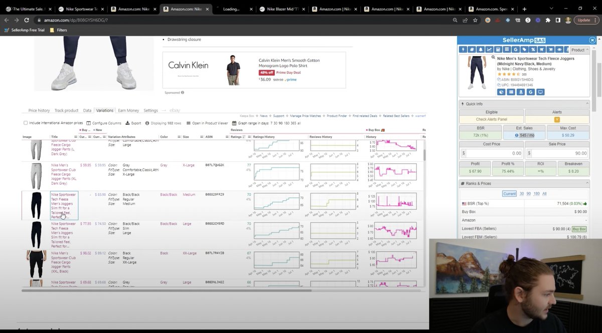
Task: Open the bell alerts icon in SellerAmp
Action: coord(481,50)
